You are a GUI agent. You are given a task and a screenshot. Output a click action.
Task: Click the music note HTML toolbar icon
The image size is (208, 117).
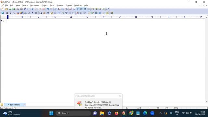point(100,13)
